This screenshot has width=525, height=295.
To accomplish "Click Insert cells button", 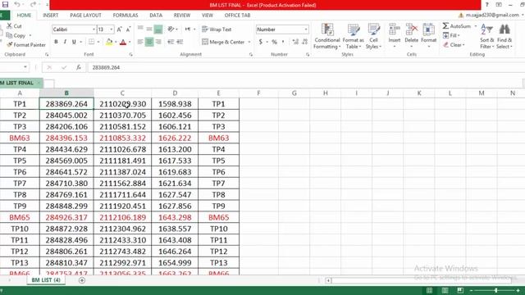I will (x=395, y=34).
